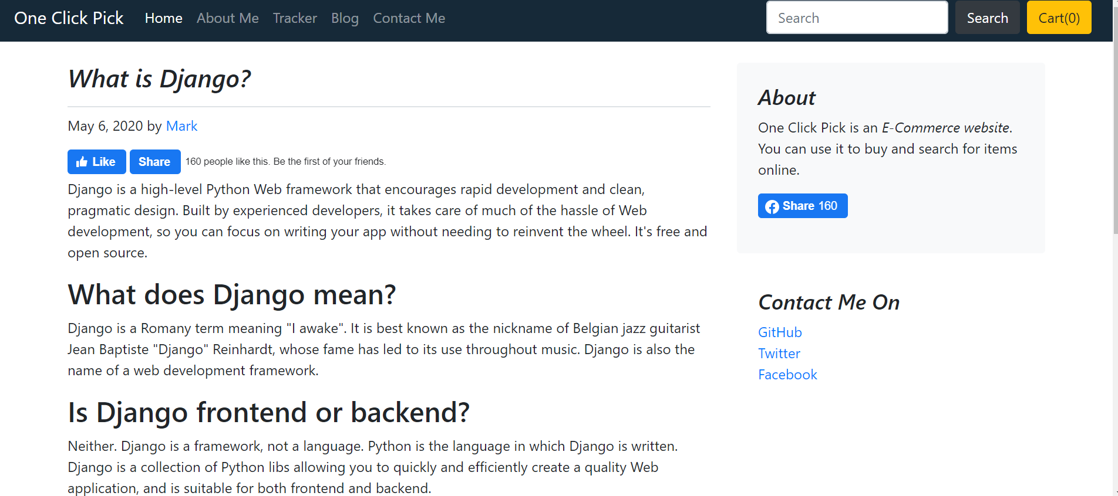This screenshot has width=1118, height=496.
Task: Click the 'What does Django mean?' heading
Action: coord(232,294)
